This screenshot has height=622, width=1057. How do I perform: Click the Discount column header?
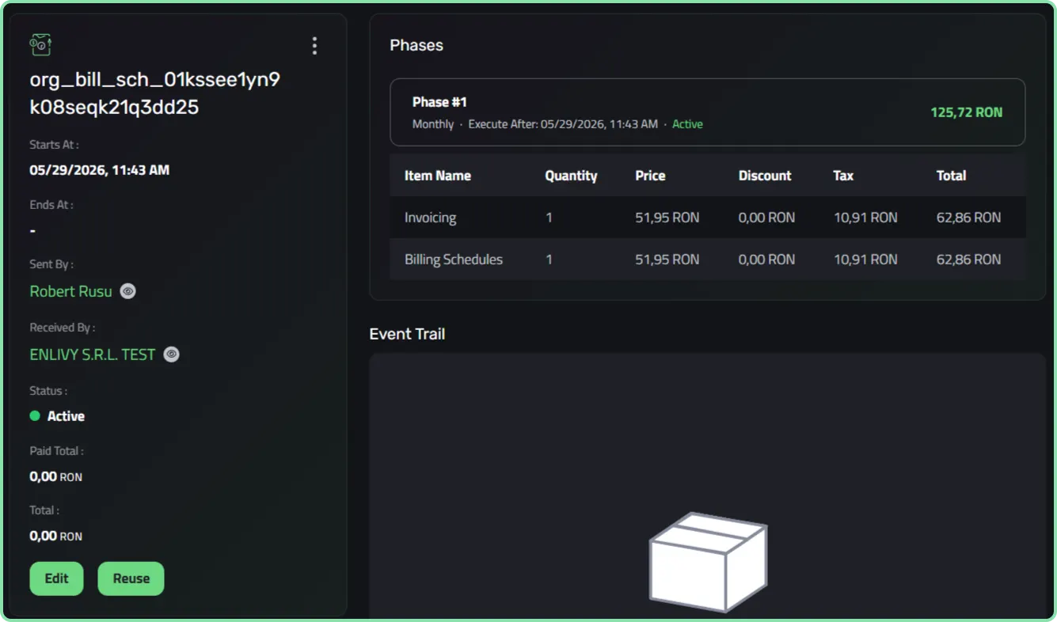[765, 176]
